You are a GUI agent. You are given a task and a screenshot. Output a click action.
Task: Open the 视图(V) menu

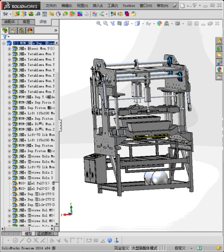[82, 6]
